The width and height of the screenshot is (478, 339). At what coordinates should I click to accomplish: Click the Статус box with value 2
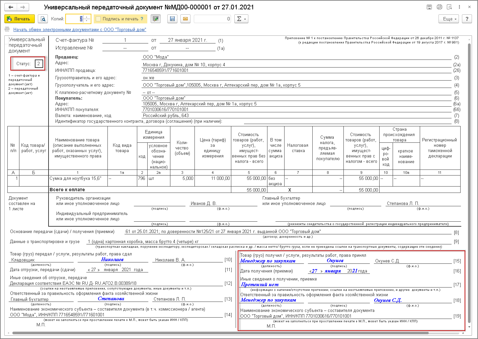[39, 64]
